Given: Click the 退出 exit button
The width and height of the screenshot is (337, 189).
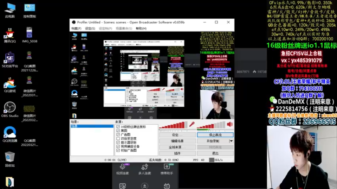Looking at the screenshot, I should point(215,153).
